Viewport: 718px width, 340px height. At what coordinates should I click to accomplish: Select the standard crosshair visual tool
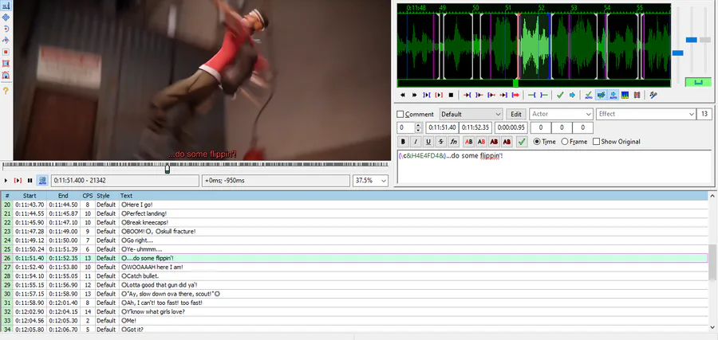[6, 6]
